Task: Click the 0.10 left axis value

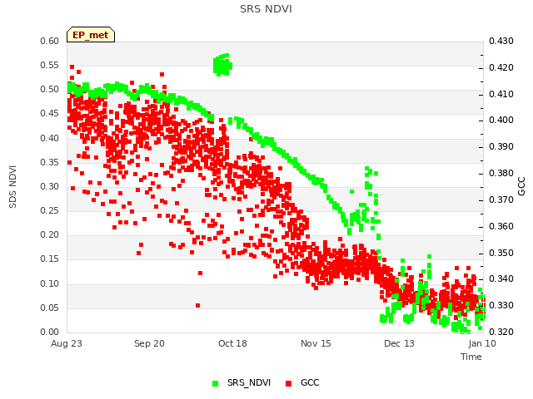Action: pyautogui.click(x=50, y=283)
